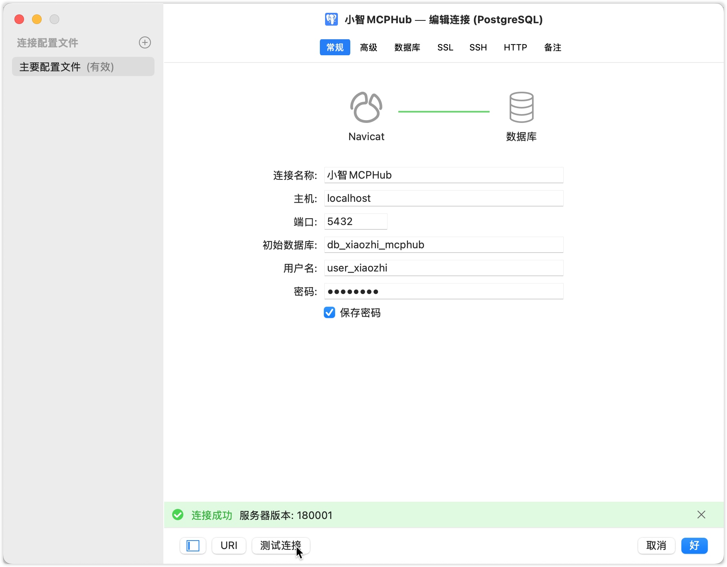
Task: Show the 备注 tab
Action: (552, 47)
